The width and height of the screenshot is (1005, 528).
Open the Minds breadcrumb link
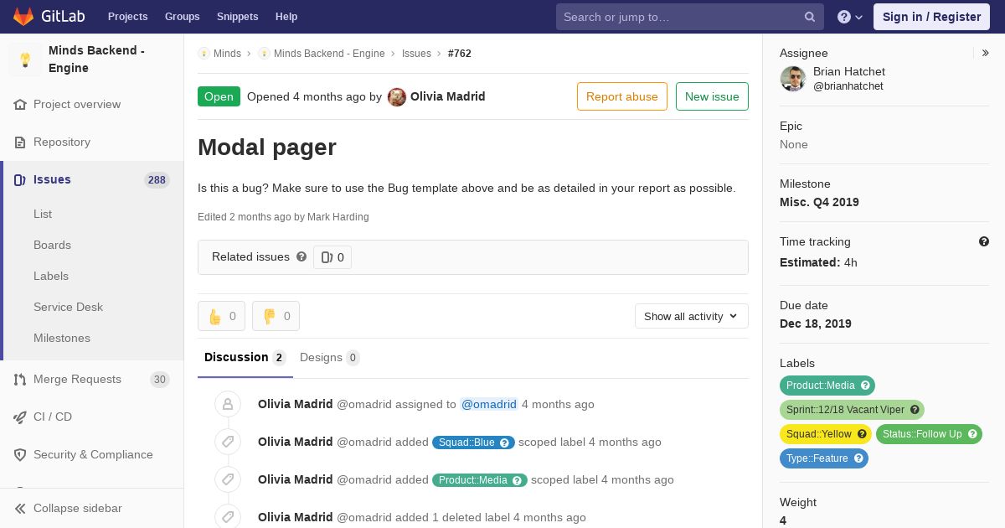[x=227, y=54]
